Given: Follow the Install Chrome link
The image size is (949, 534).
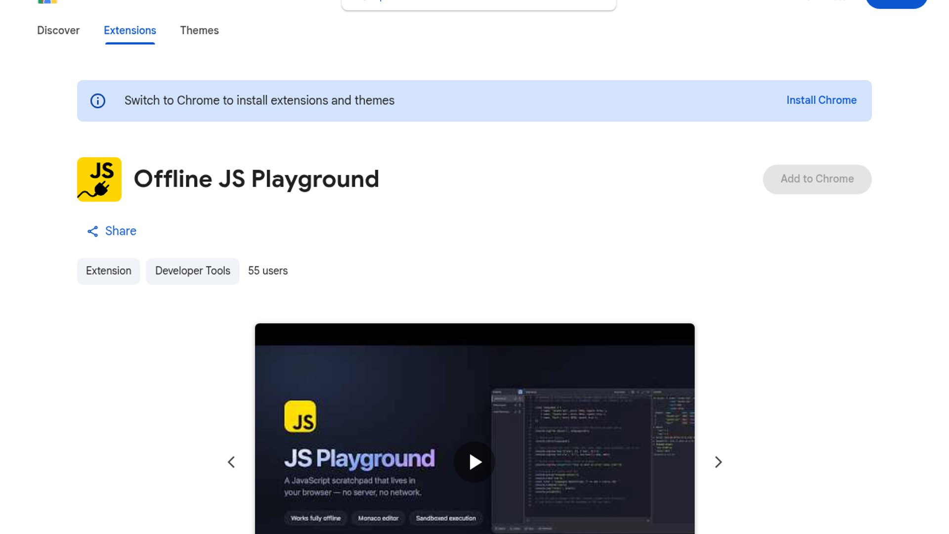Looking at the screenshot, I should [821, 100].
